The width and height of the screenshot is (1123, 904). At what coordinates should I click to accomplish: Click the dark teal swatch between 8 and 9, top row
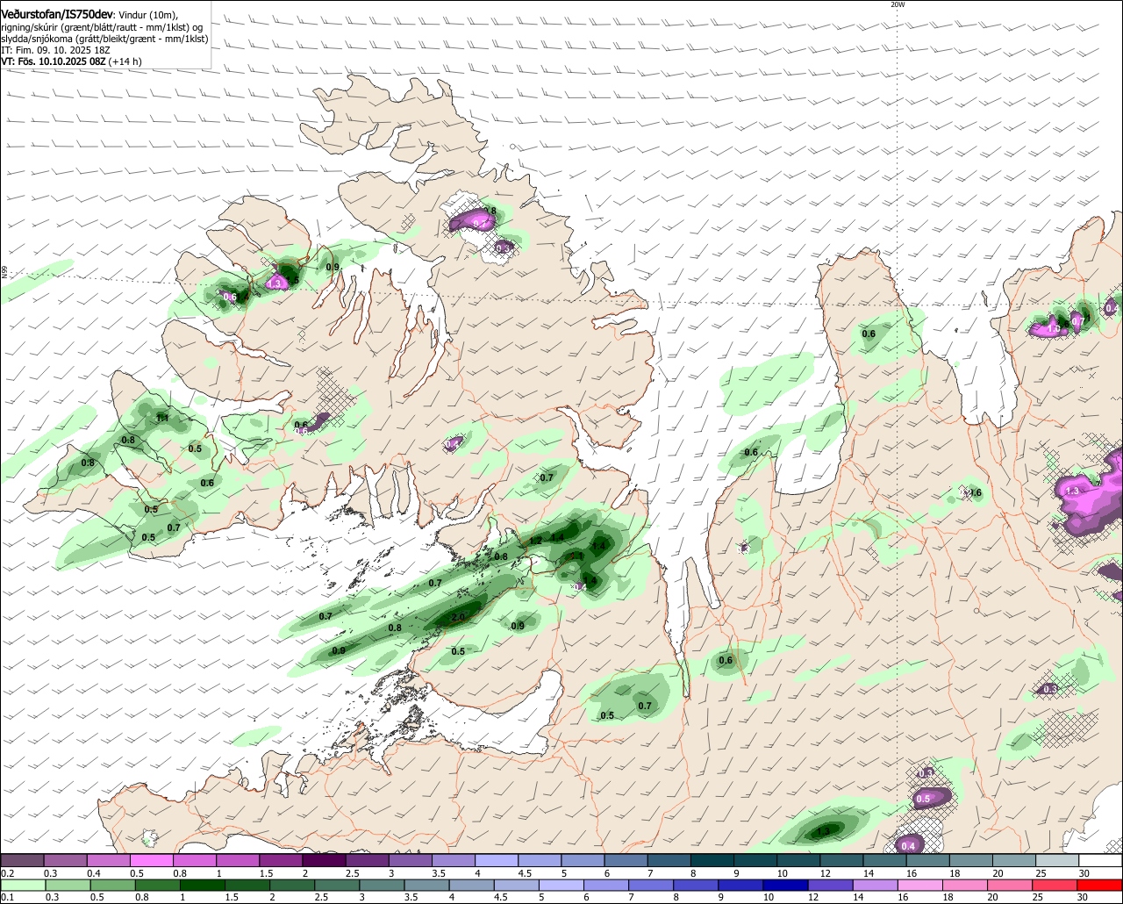point(713,861)
